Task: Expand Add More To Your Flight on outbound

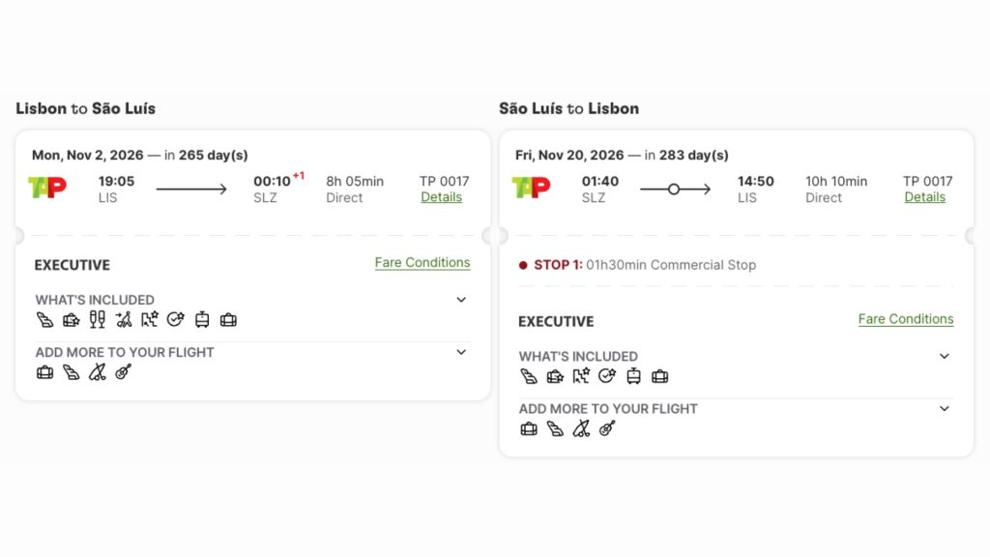Action: pos(461,352)
